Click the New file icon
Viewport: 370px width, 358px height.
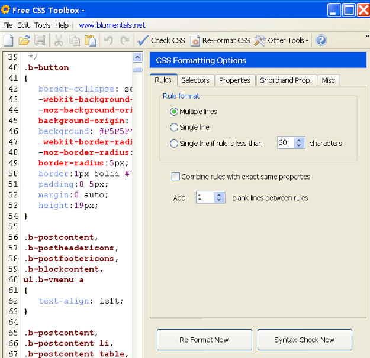[9, 41]
